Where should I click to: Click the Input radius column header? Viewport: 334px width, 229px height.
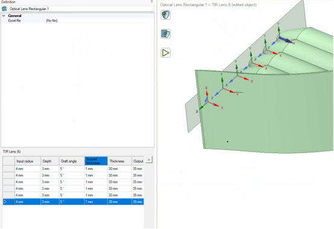pyautogui.click(x=28, y=161)
